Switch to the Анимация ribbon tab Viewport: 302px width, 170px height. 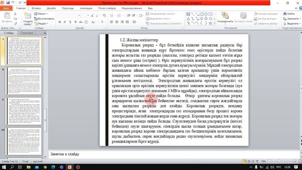coord(86,8)
